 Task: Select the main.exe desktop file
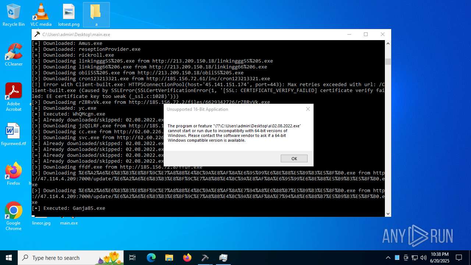(x=69, y=222)
